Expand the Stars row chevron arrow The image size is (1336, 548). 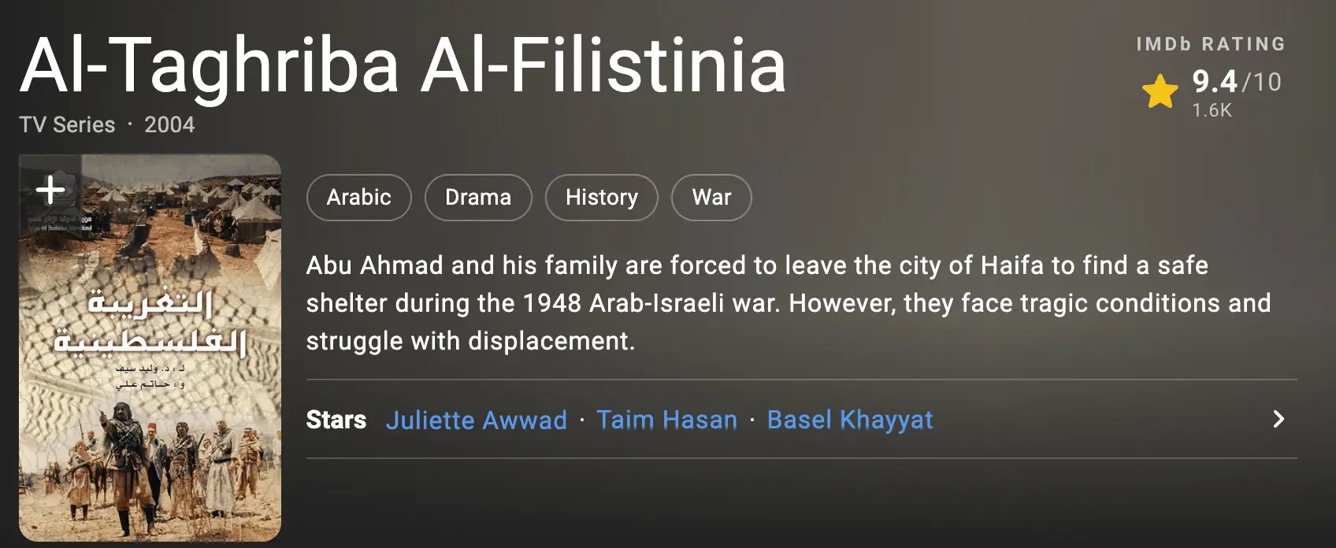tap(1278, 419)
